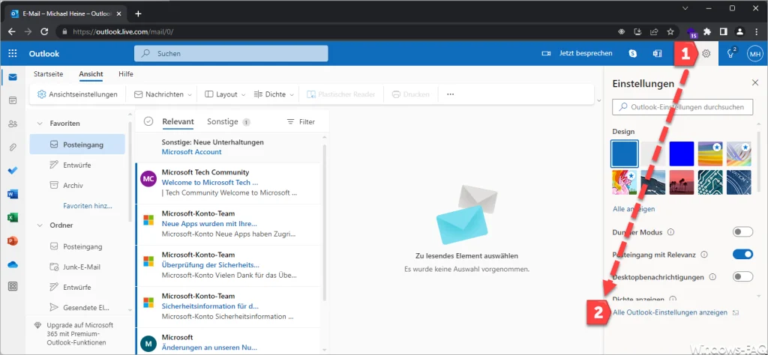Image resolution: width=768 pixels, height=355 pixels.
Task: Open the Chrome side panel icon
Action: click(723, 31)
